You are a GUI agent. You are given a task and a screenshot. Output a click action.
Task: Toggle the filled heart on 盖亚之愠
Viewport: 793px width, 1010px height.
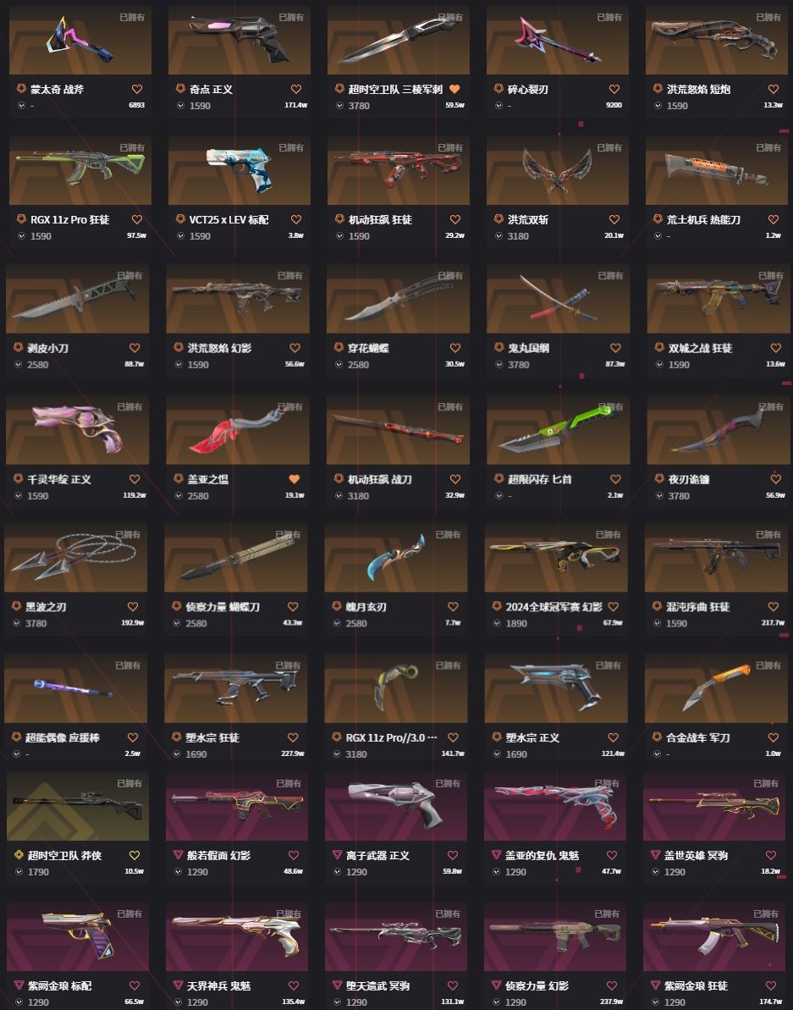click(295, 478)
